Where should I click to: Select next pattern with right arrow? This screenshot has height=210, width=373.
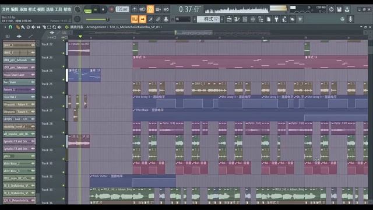[x=222, y=19]
